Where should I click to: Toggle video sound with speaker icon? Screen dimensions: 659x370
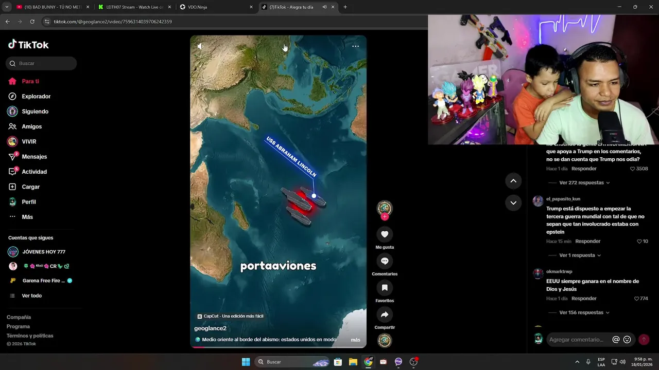(x=200, y=46)
